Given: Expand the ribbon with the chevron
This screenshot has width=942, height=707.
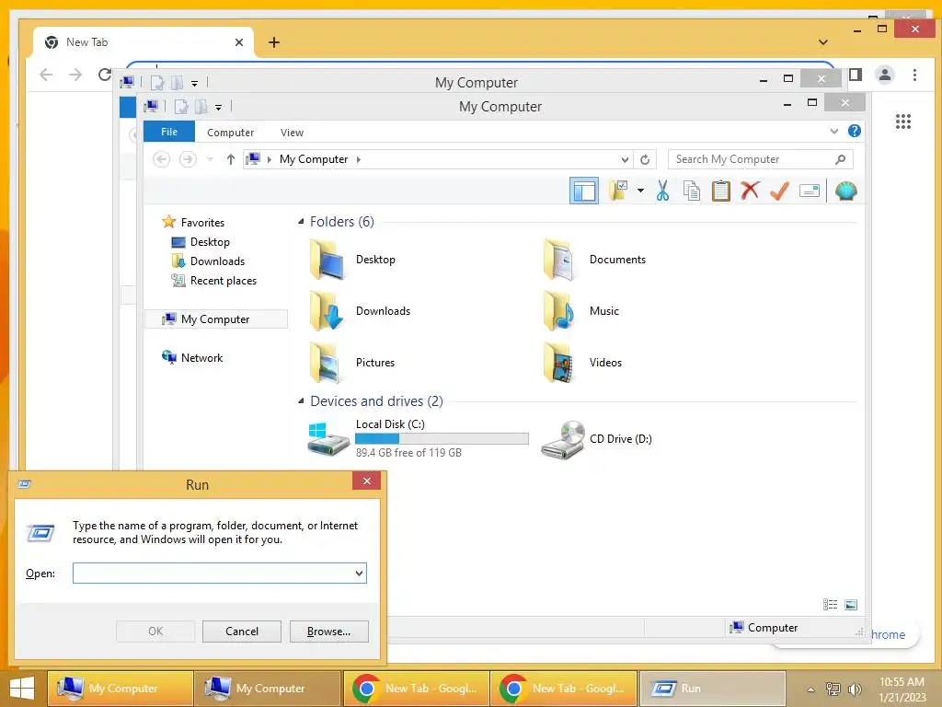Looking at the screenshot, I should pyautogui.click(x=833, y=131).
